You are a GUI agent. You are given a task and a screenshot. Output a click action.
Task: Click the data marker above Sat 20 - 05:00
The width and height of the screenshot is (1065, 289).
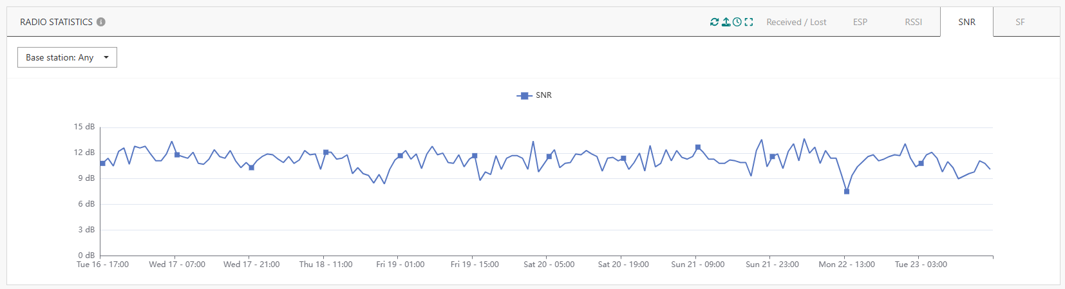(549, 156)
